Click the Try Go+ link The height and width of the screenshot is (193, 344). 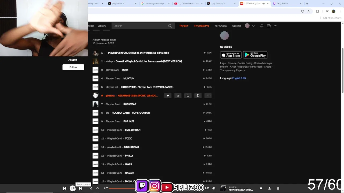coord(184,26)
